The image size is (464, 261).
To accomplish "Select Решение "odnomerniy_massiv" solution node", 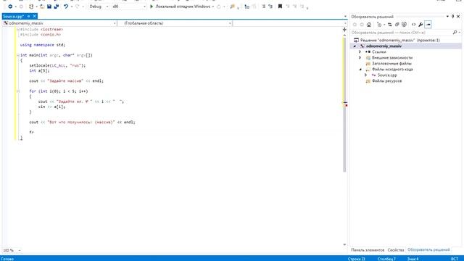I will pyautogui.click(x=397, y=41).
